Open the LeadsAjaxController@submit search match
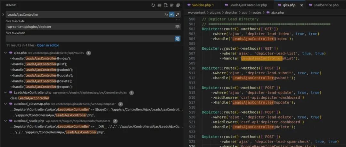This screenshot has width=346, height=147. pyautogui.click(x=41, y=70)
